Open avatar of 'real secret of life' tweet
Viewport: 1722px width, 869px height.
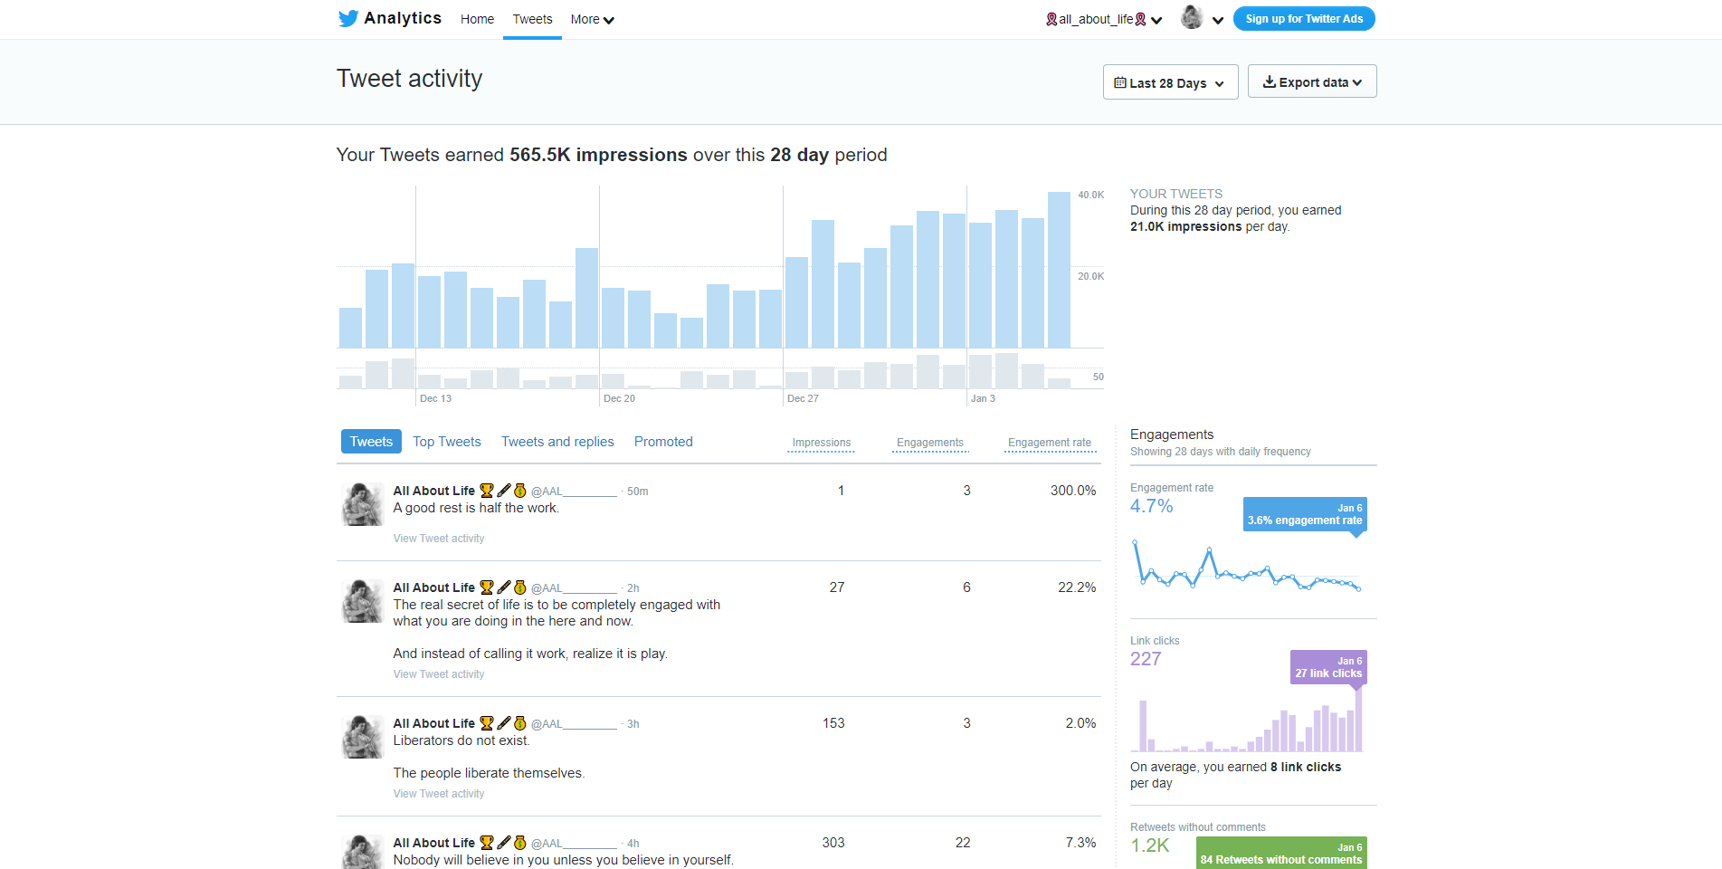pyautogui.click(x=362, y=601)
